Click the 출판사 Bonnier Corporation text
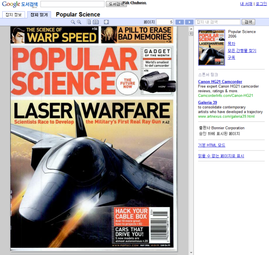 click(221, 128)
